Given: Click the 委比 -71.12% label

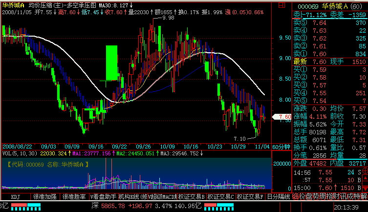Looking at the screenshot, I should point(310,15).
